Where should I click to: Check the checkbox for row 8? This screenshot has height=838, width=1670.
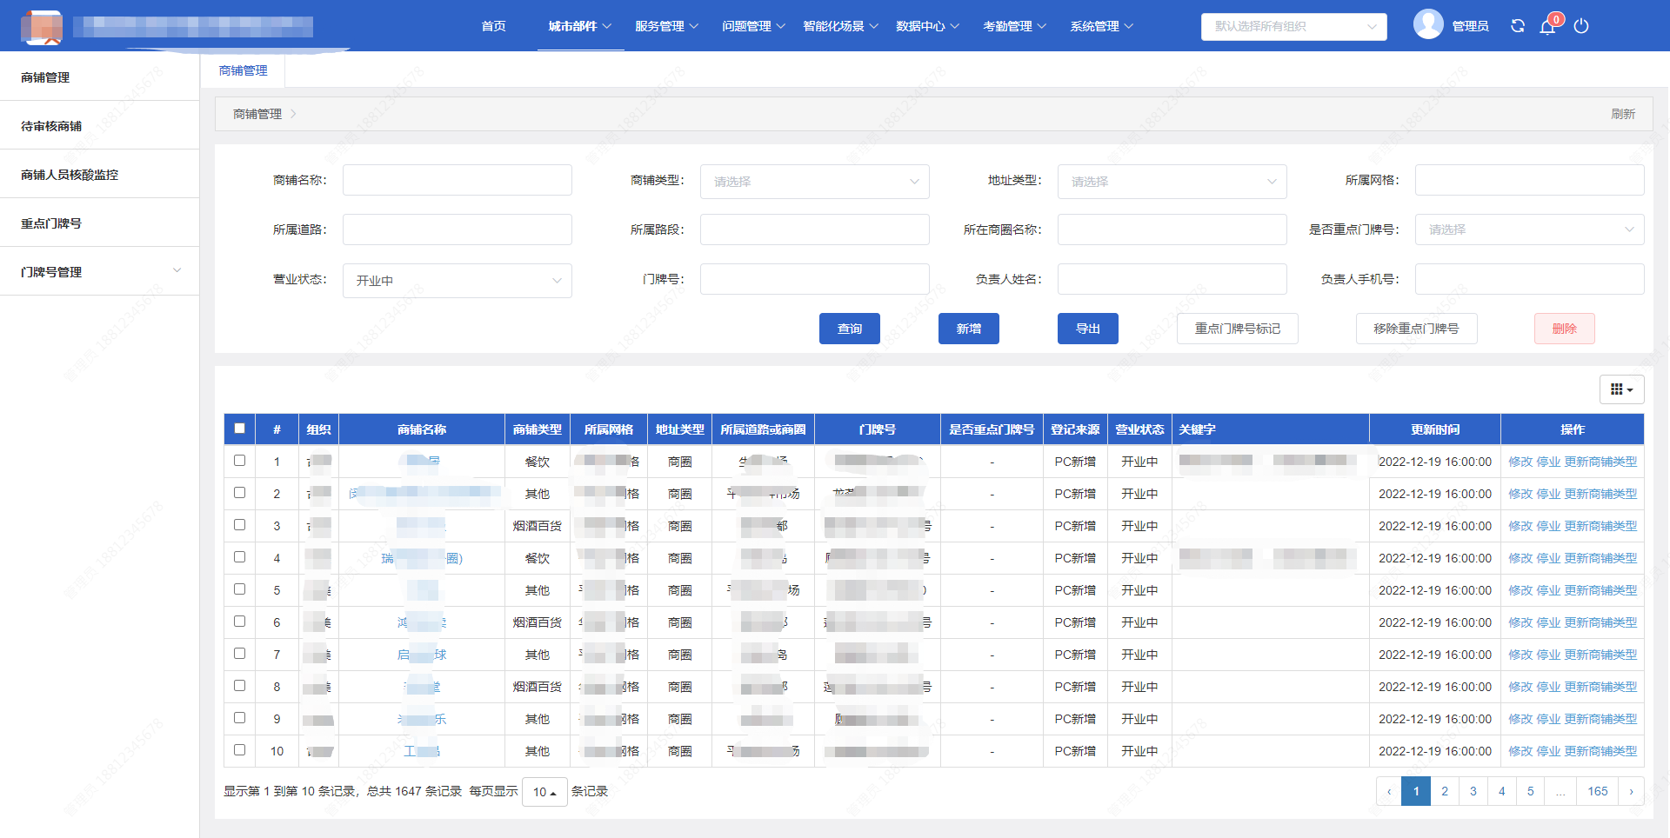[240, 686]
